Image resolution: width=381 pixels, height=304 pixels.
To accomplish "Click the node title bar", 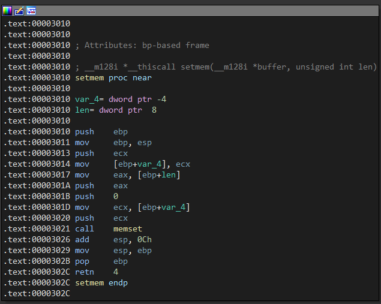I will pyautogui.click(x=190, y=11).
